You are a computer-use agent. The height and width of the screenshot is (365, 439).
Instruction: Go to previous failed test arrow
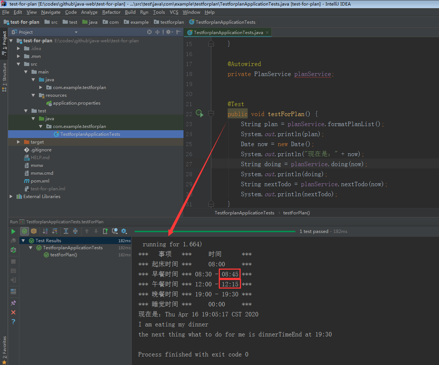tap(87, 231)
